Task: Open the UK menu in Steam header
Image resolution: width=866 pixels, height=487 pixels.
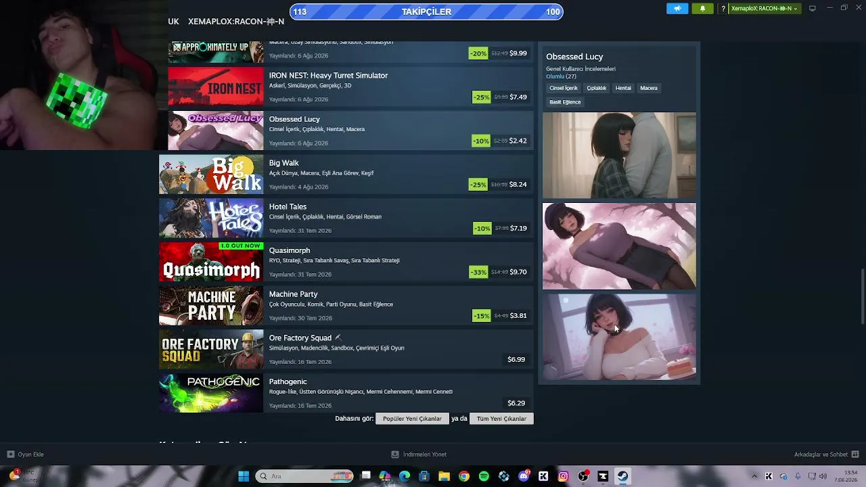Action: coord(173,21)
